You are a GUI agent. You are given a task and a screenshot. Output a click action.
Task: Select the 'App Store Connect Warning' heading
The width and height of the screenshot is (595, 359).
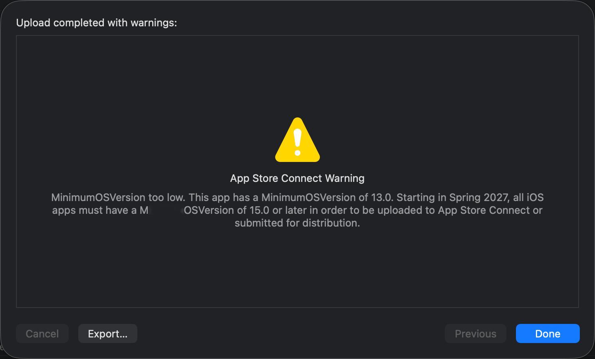click(297, 178)
